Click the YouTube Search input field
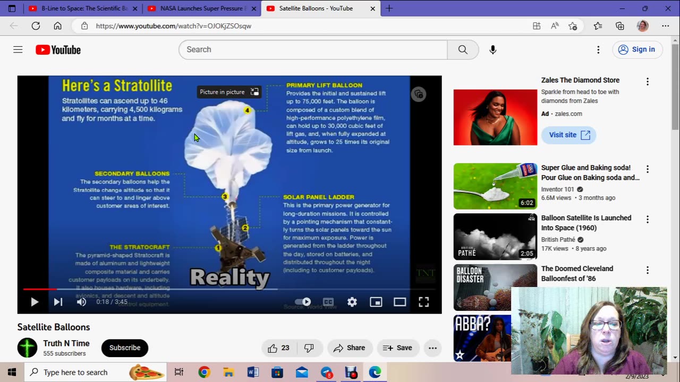680x382 pixels. tap(313, 49)
